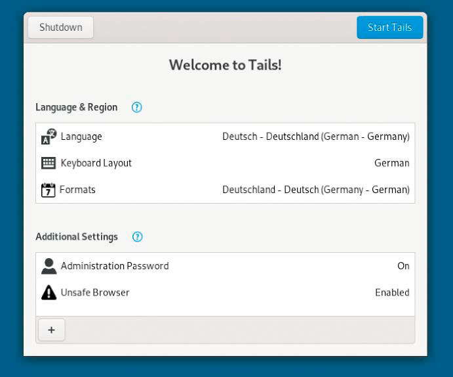Select the Administration Password label
This screenshot has height=377, width=453.
point(115,266)
